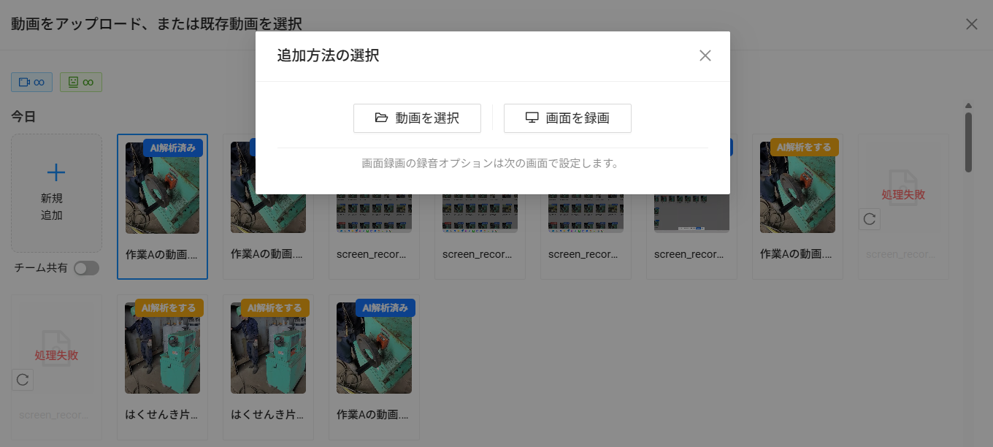The height and width of the screenshot is (447, 993).
Task: Toggle the チーム共有 switch
Action: pyautogui.click(x=86, y=268)
